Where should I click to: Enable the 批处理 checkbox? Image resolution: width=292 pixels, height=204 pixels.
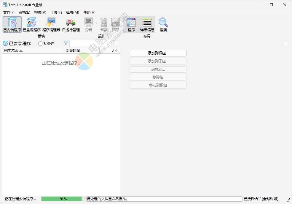click(x=41, y=44)
